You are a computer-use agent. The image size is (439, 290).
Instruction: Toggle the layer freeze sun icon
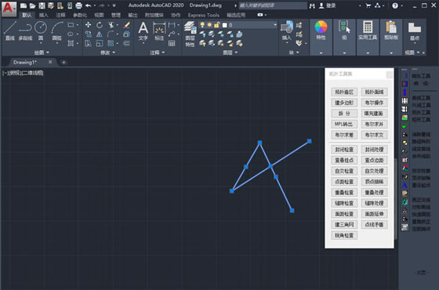click(209, 25)
